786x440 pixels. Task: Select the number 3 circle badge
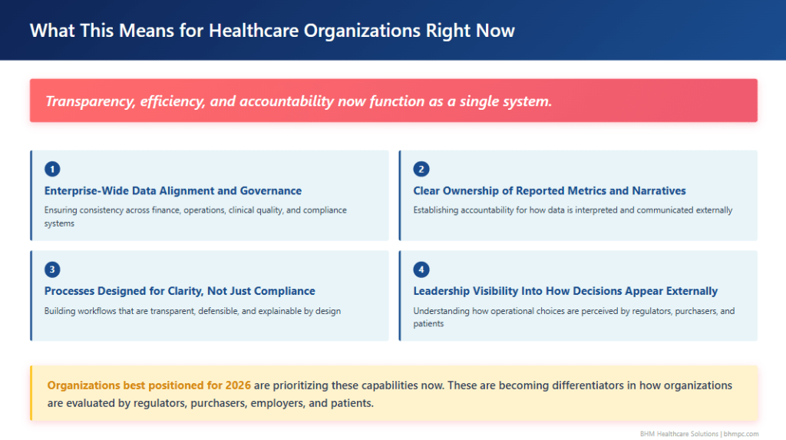point(52,270)
